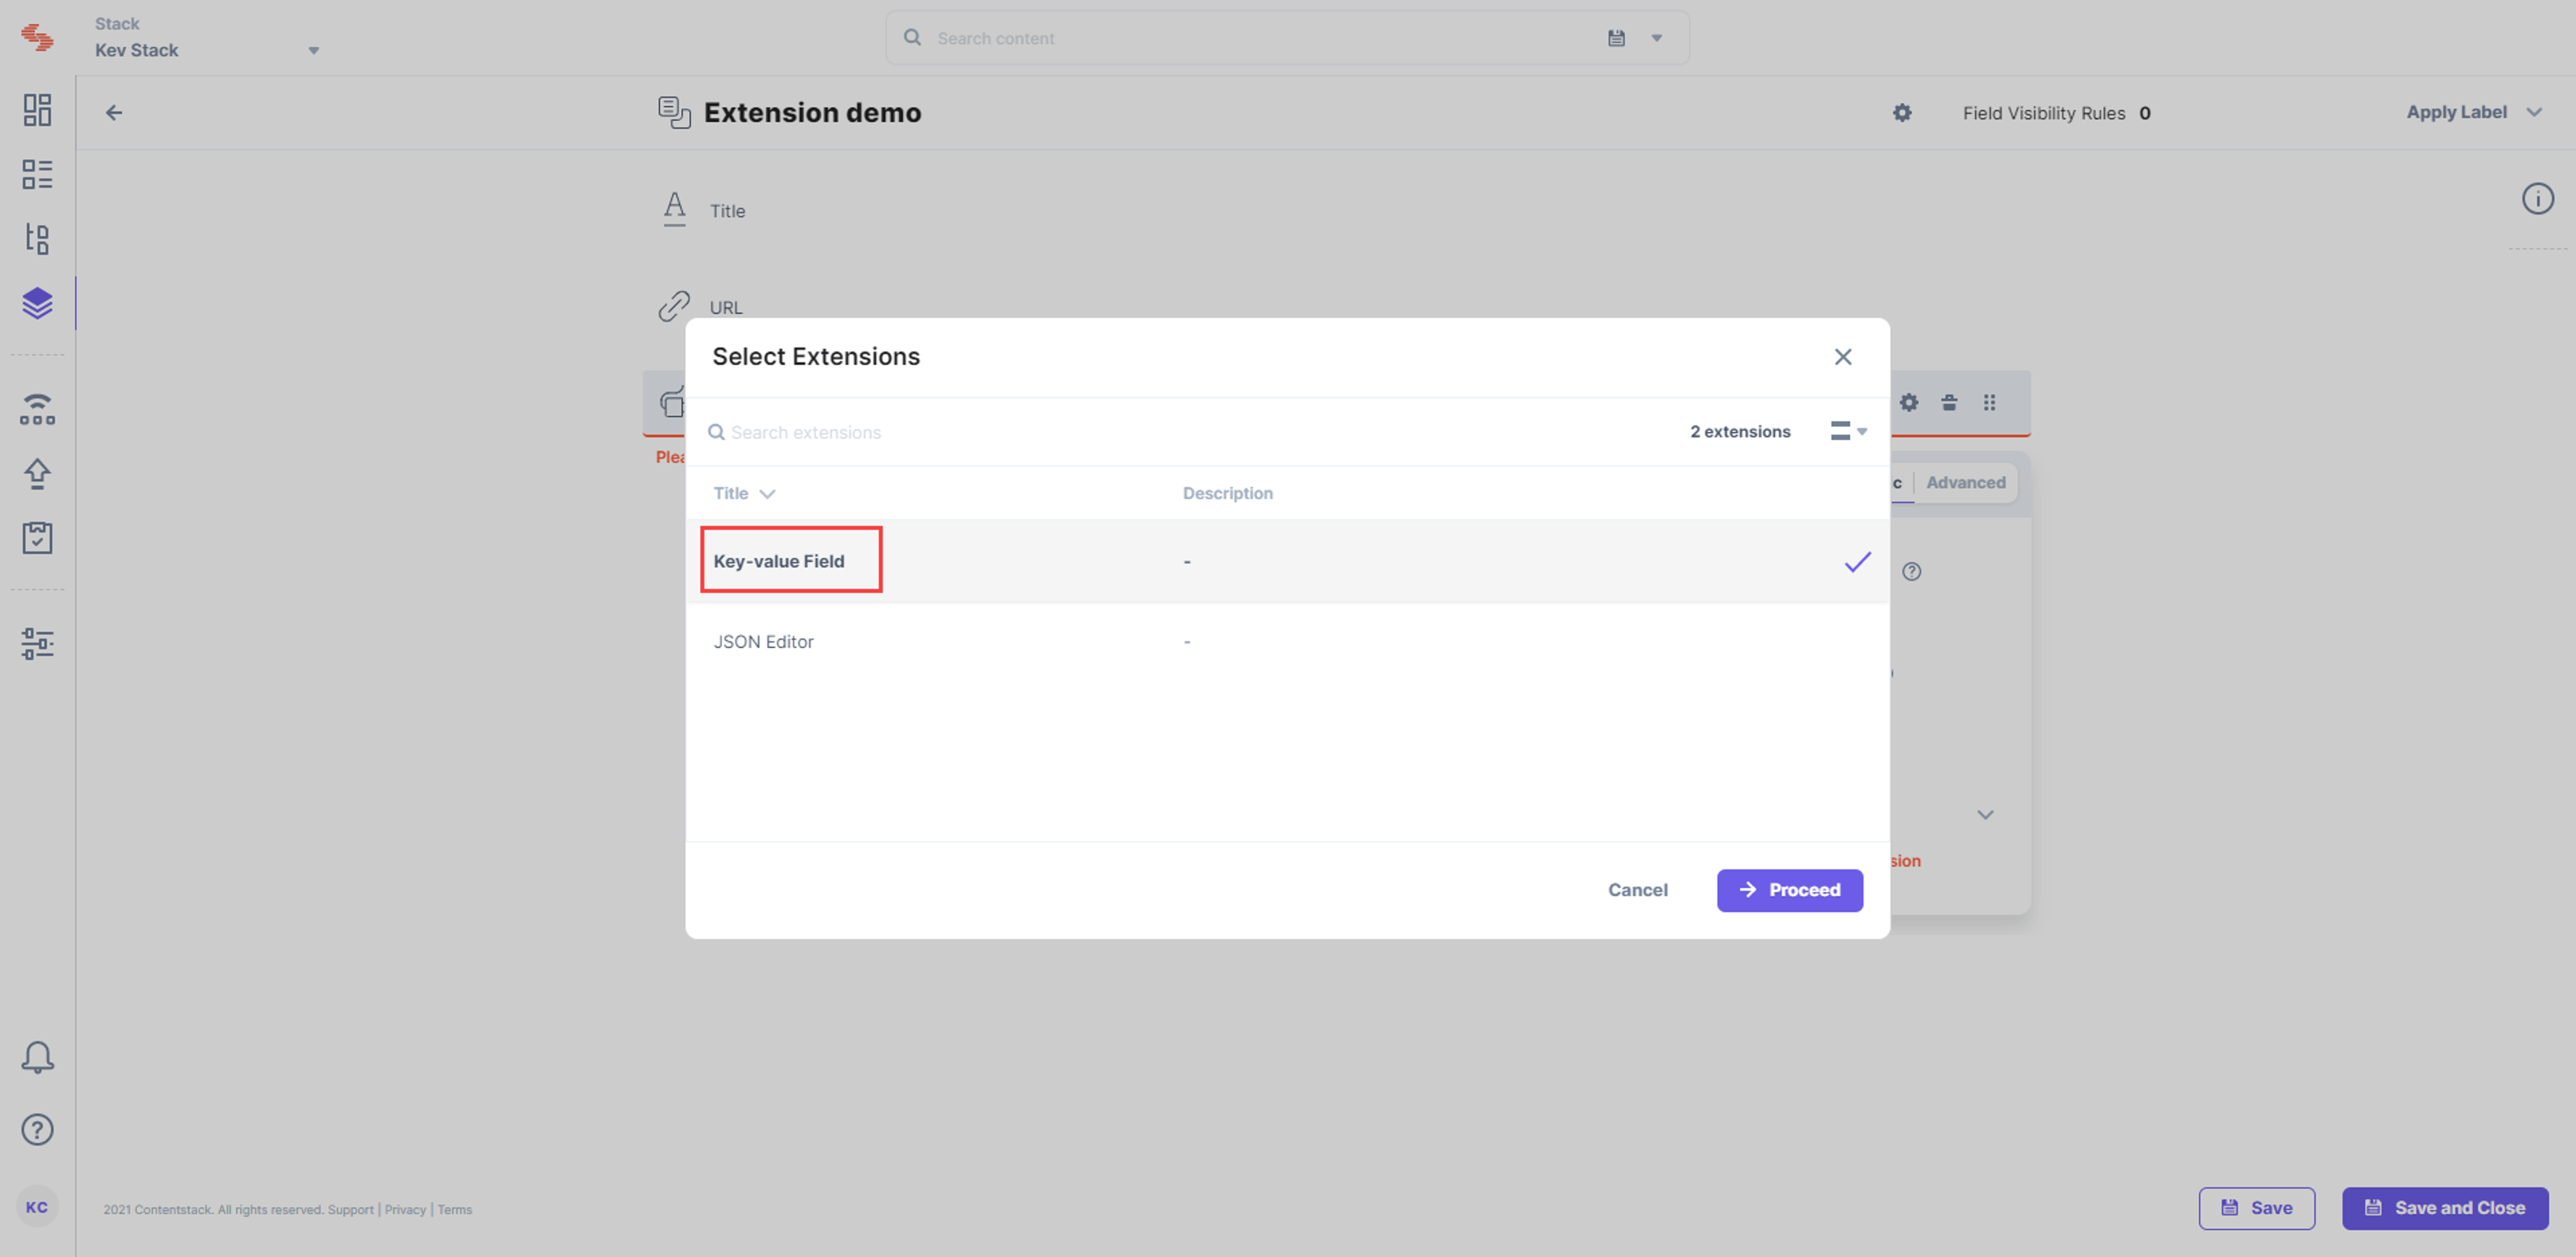The image size is (2576, 1257).
Task: Click the field delete trash icon
Action: [1949, 402]
